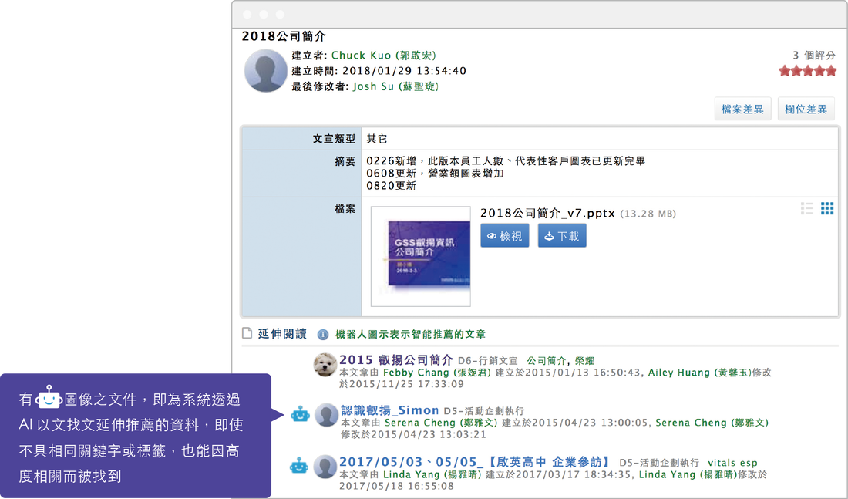Click D5-活動企劃執行 label beside 認識叡揚_Simon
The image size is (848, 499).
[484, 411]
